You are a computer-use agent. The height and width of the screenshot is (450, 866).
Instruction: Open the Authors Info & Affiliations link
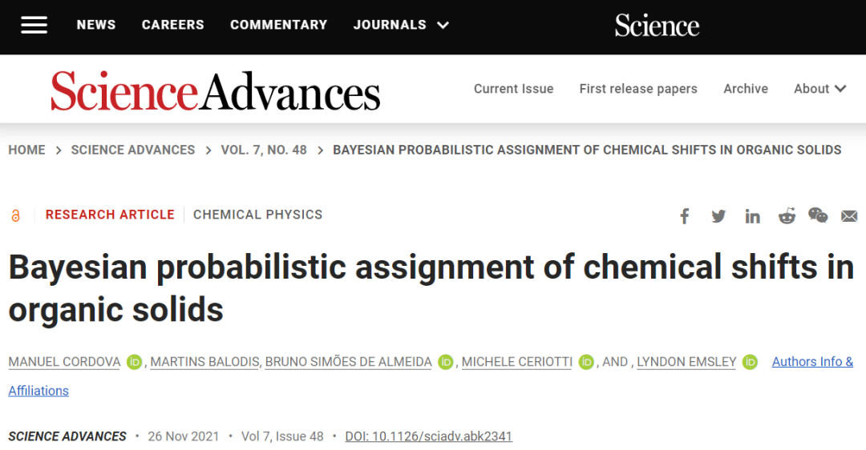(812, 362)
